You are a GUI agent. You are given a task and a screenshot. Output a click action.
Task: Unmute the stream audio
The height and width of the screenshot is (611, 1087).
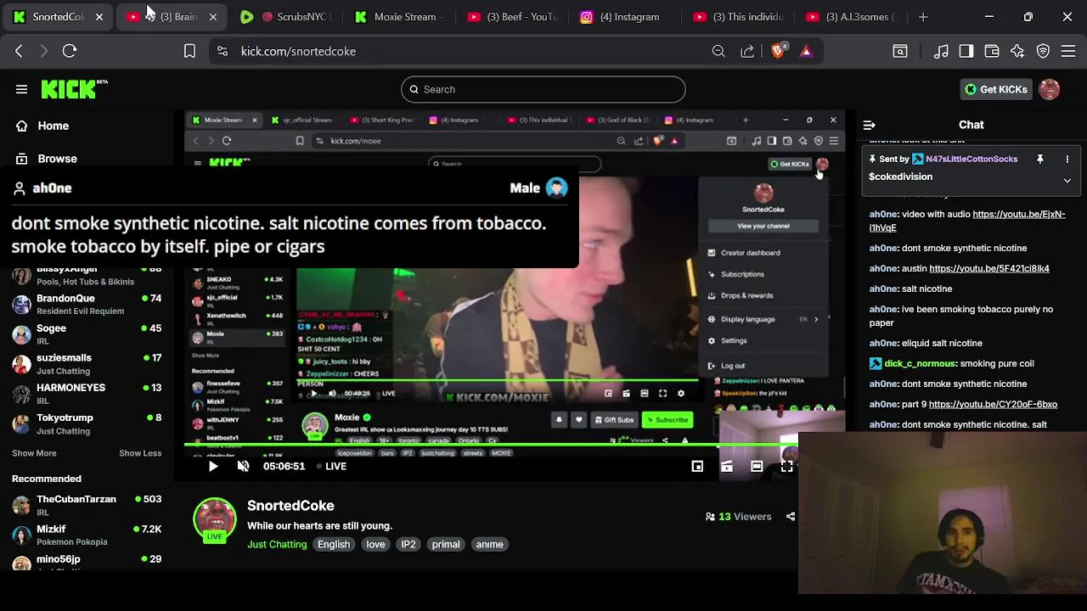pos(243,466)
